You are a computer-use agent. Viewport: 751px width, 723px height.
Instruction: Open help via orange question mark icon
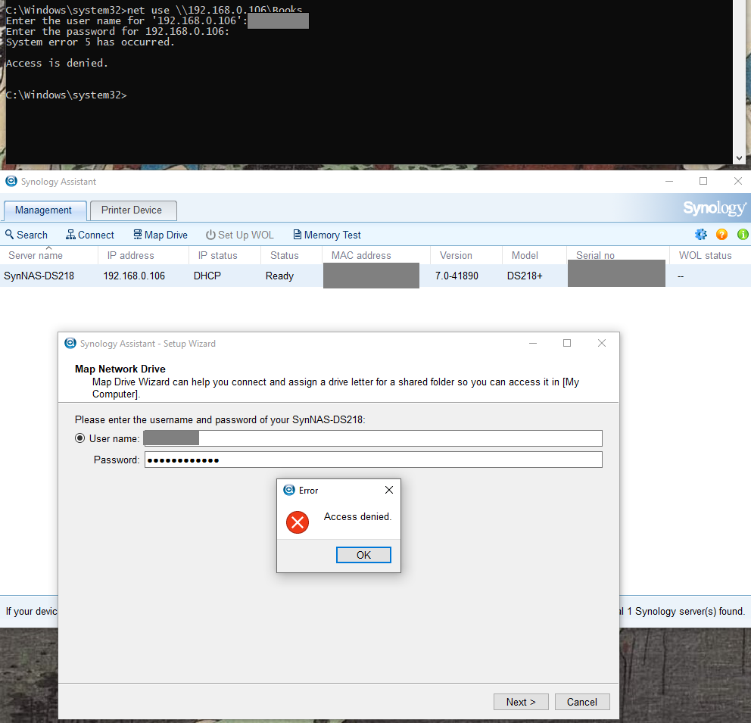click(721, 234)
